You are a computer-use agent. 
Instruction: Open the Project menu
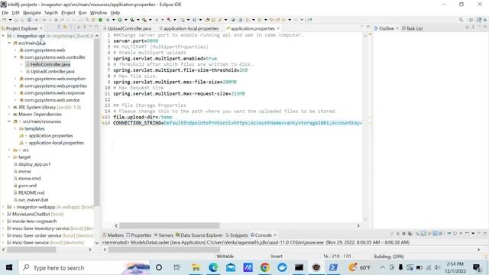68,13
